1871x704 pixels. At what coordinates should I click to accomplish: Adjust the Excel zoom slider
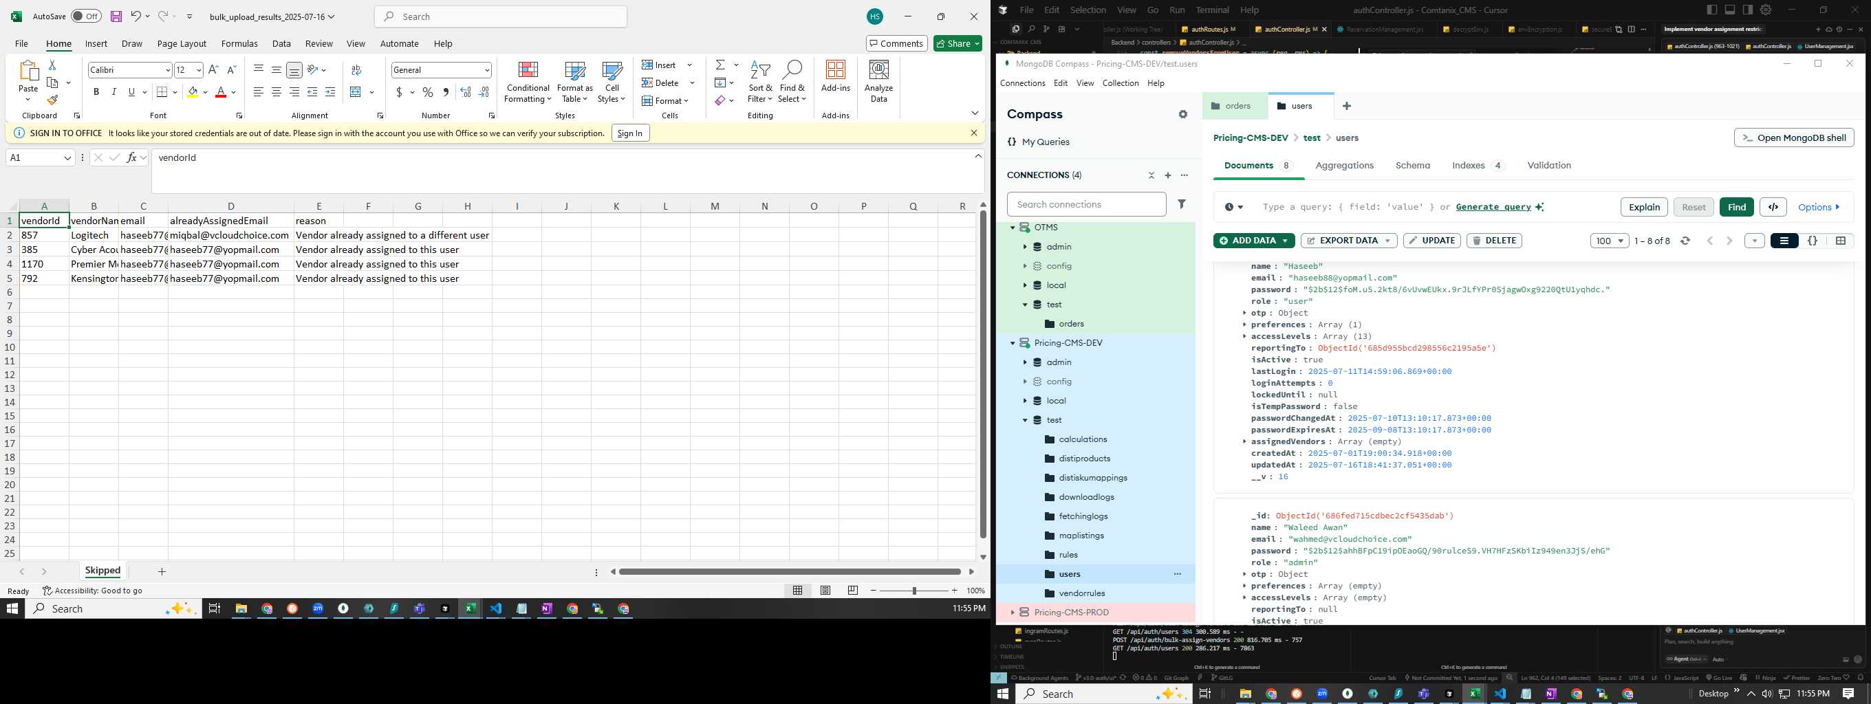point(913,591)
